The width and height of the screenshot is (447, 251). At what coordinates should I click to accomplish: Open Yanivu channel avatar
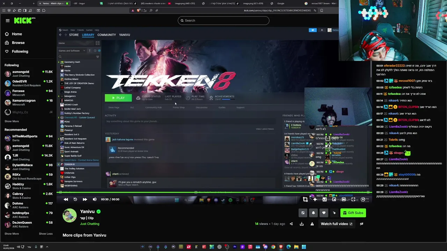69,215
